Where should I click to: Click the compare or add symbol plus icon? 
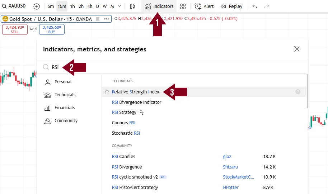pos(37,6)
